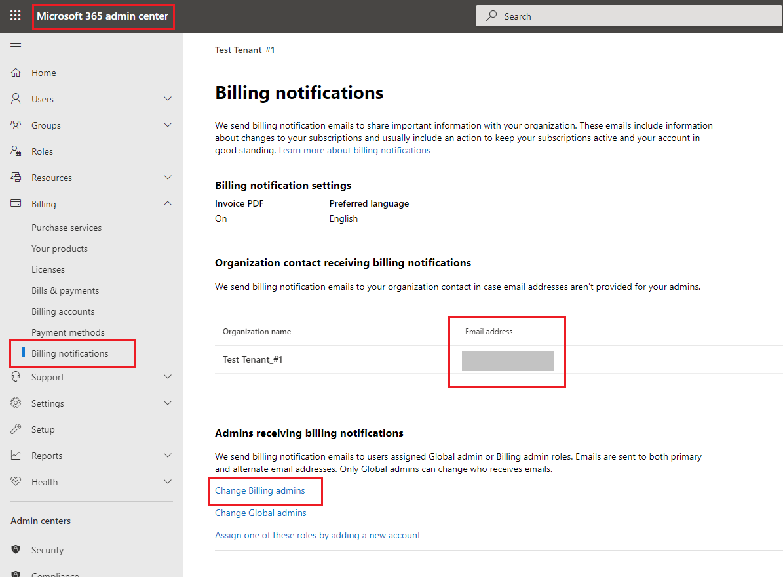Click the Reports chart icon
The width and height of the screenshot is (783, 577).
(x=16, y=455)
